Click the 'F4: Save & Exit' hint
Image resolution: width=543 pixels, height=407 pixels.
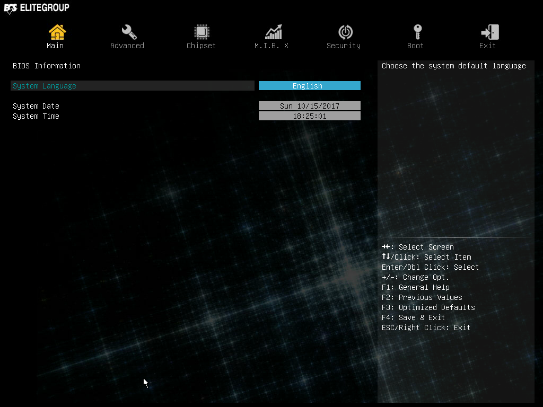click(x=413, y=317)
